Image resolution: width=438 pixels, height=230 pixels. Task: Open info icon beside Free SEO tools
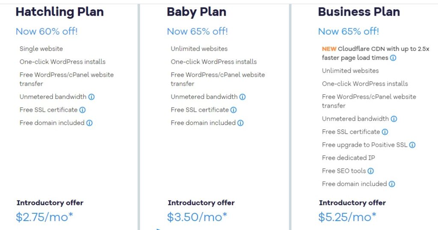(371, 171)
